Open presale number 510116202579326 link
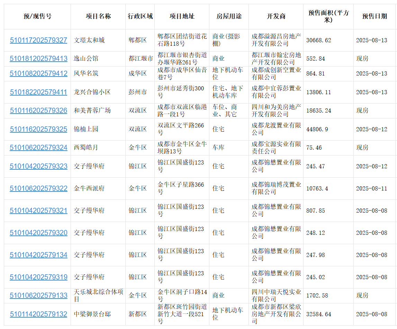The height and width of the screenshot is (329, 397). [38, 111]
